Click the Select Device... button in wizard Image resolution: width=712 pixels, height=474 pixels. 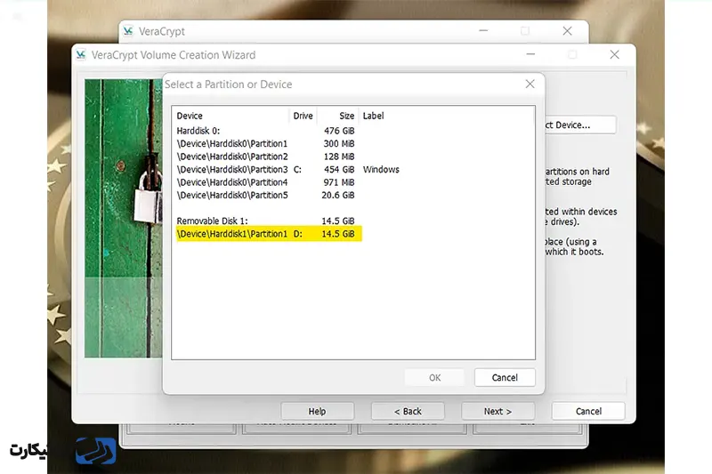(x=580, y=125)
